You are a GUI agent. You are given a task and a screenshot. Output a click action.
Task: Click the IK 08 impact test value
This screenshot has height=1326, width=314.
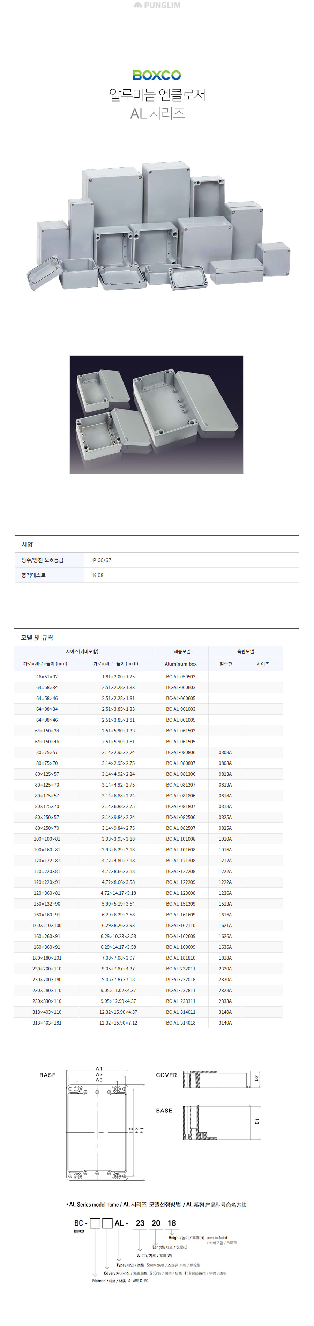point(97,575)
